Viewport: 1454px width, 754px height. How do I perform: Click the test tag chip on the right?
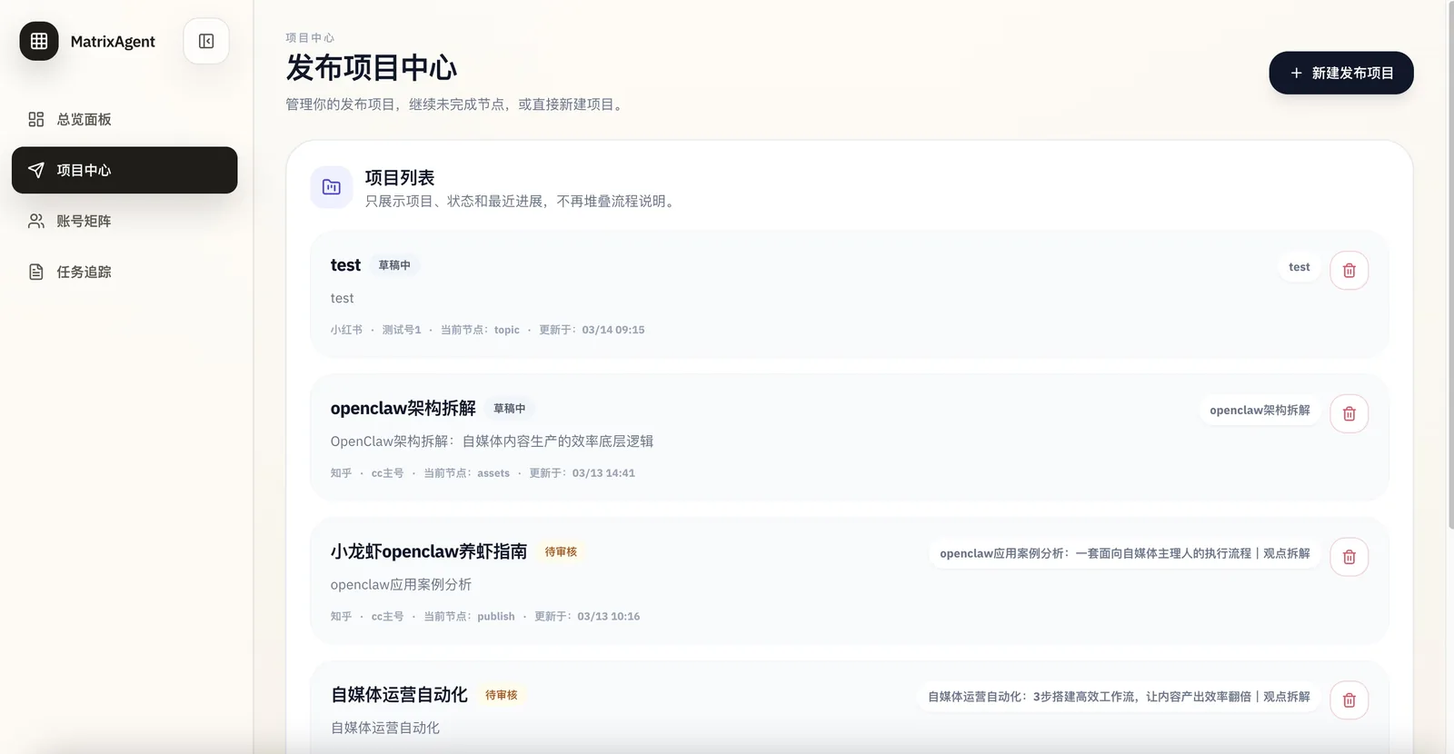(1299, 267)
